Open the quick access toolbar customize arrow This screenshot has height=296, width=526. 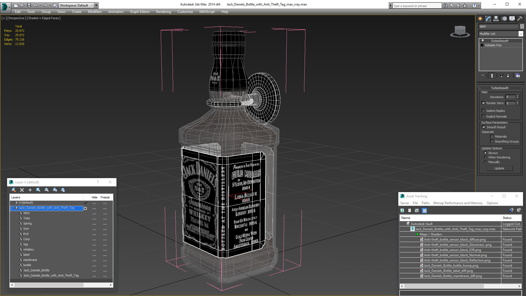96,5
